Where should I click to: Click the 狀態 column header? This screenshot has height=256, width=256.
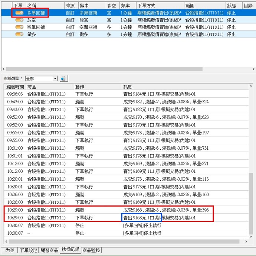point(234,6)
